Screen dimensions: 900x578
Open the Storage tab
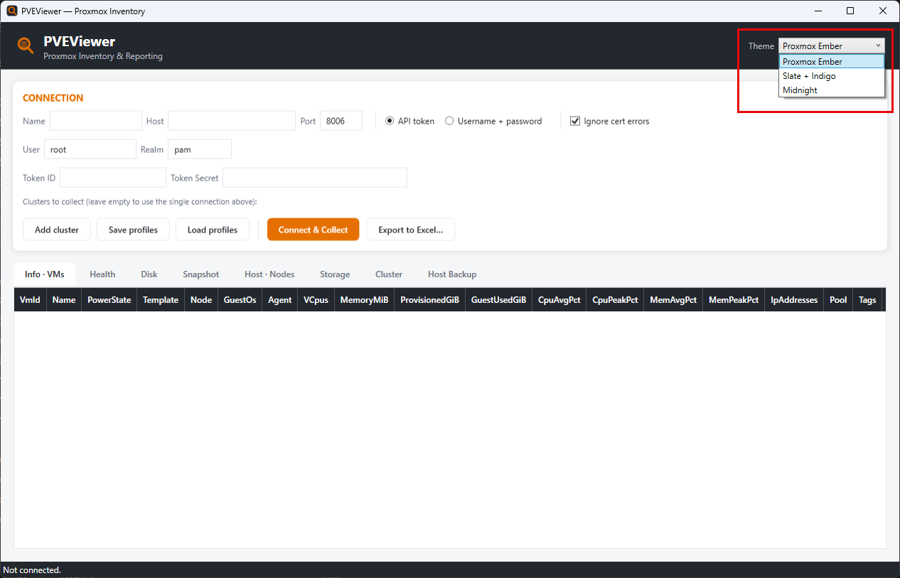tap(335, 274)
